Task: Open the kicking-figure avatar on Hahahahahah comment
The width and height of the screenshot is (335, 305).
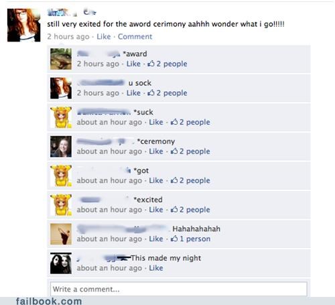Action: click(61, 234)
